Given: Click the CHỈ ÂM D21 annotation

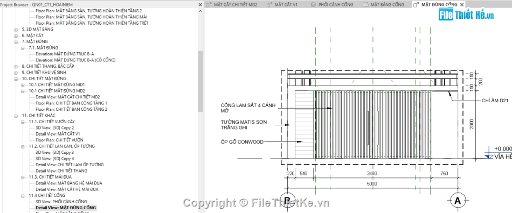Looking at the screenshot, I should tap(495, 101).
